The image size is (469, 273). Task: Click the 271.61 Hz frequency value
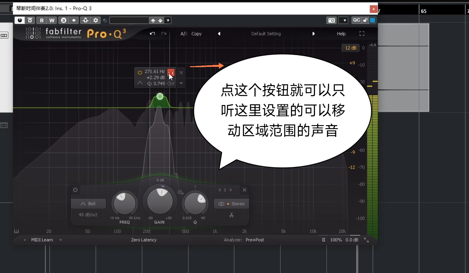tap(155, 72)
